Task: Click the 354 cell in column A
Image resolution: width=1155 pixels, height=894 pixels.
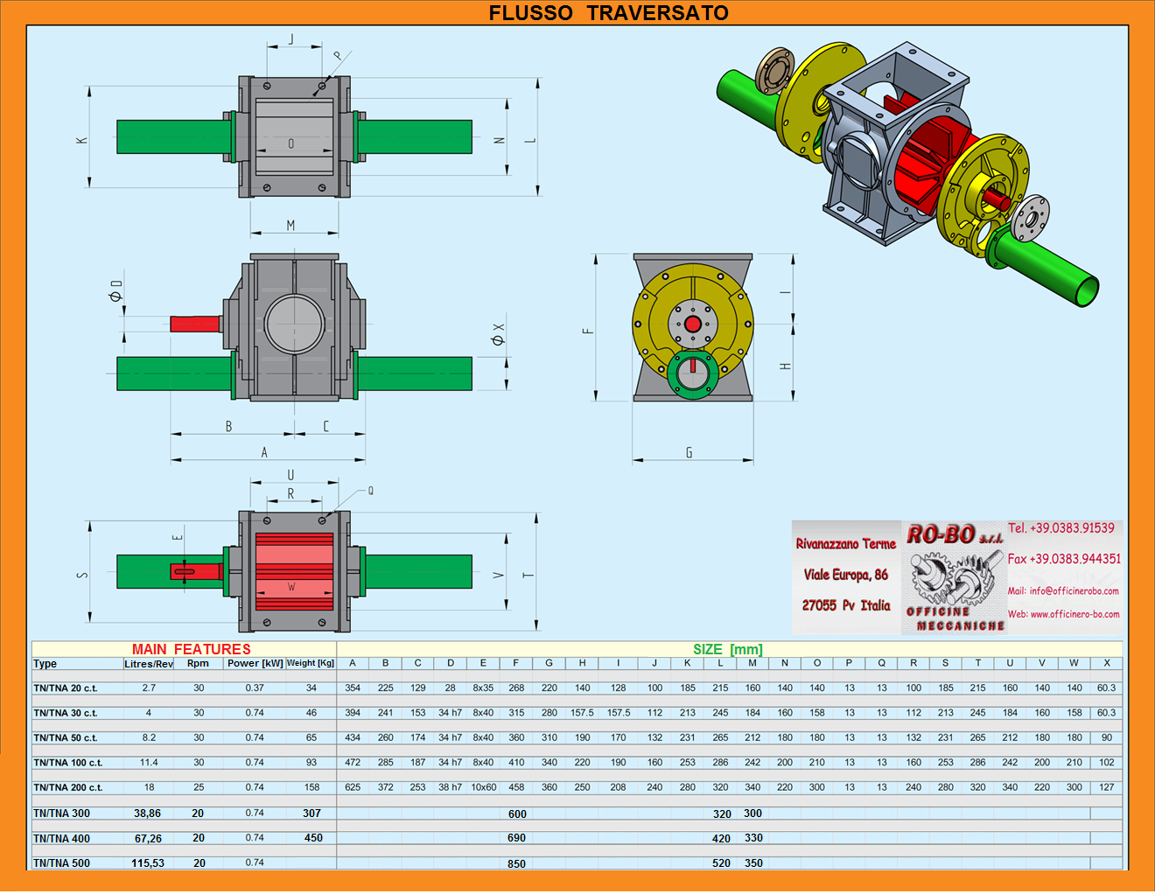Action: click(353, 688)
